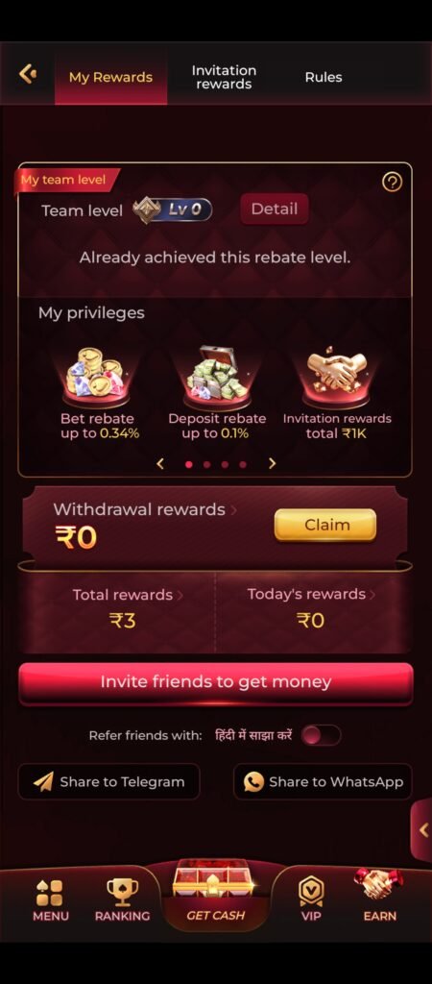Open the help question mark icon
This screenshot has height=984, width=432.
click(392, 182)
